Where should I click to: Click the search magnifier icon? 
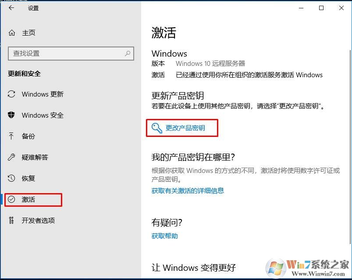click(128, 53)
